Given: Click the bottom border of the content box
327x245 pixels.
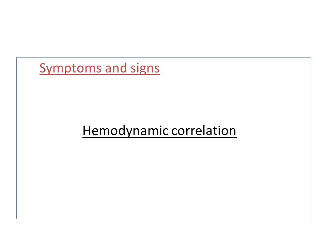Looking at the screenshot, I should tap(164, 219).
